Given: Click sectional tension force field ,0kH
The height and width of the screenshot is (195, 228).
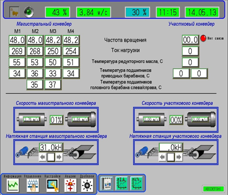Looking at the screenshot, I should [x=171, y=147].
